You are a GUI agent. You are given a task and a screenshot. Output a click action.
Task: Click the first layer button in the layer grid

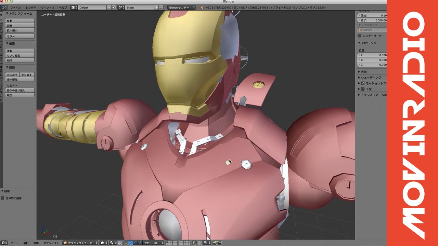pos(167,242)
